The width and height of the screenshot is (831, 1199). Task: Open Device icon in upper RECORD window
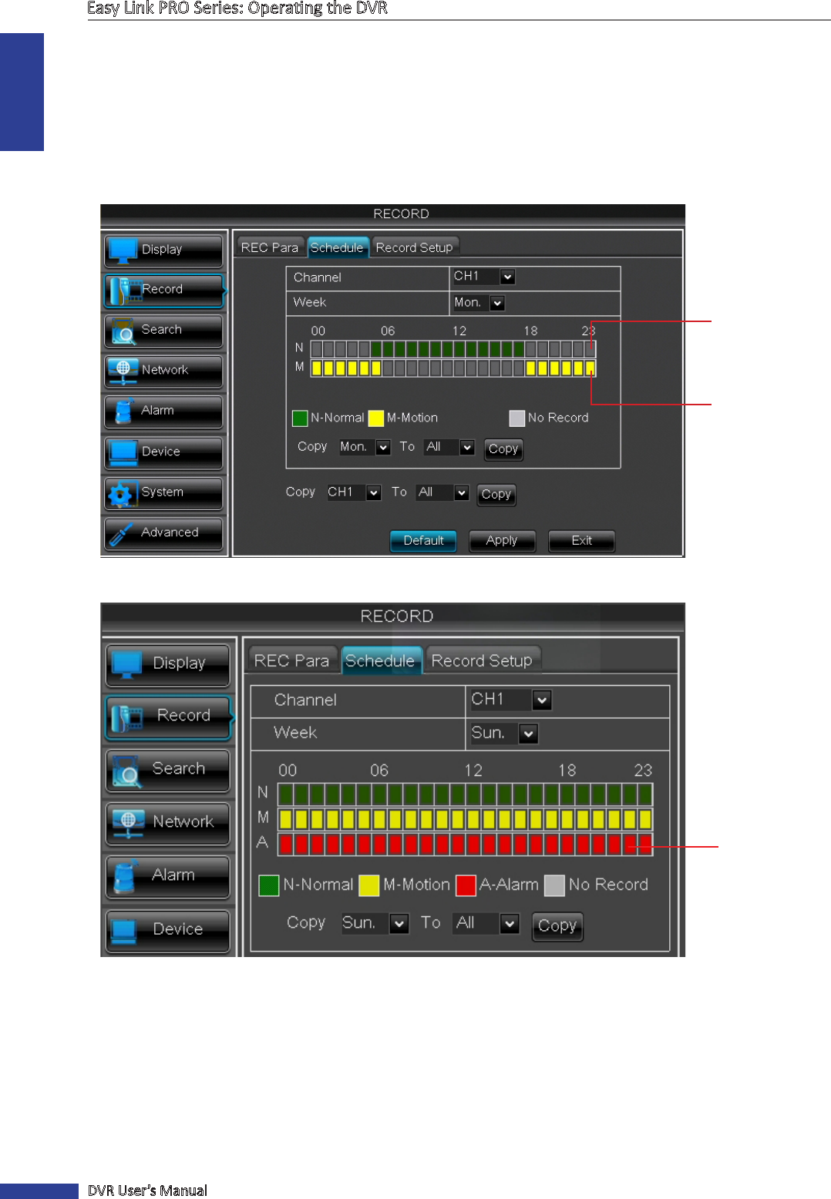tap(123, 452)
